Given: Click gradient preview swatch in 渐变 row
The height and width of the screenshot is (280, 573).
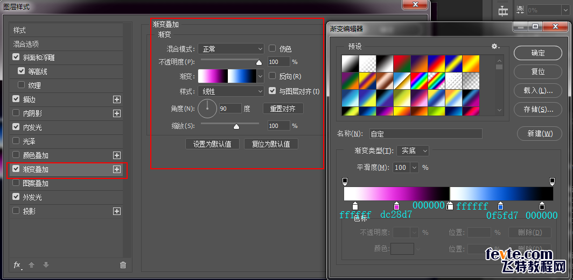Looking at the screenshot, I should tap(227, 76).
